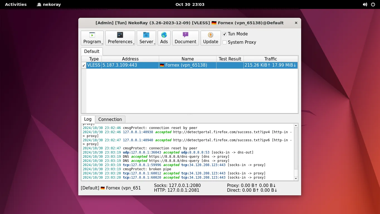Open the Program menu button
This screenshot has height=214, width=380.
92,38
